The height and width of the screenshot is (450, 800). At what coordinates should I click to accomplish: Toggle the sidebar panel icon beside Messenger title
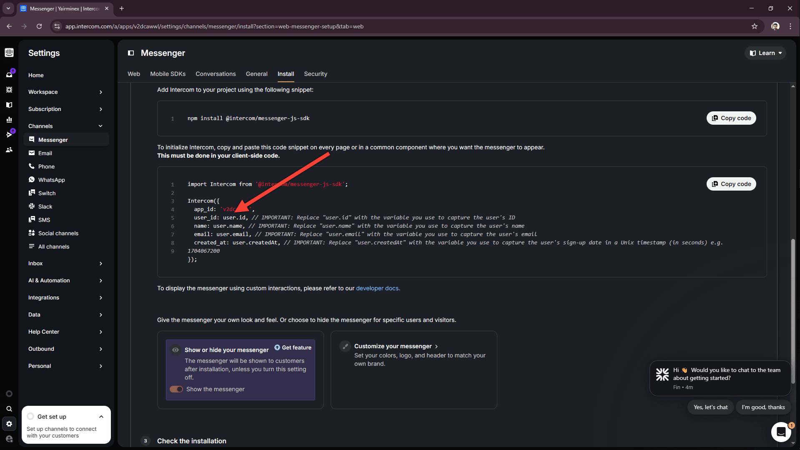click(x=131, y=53)
